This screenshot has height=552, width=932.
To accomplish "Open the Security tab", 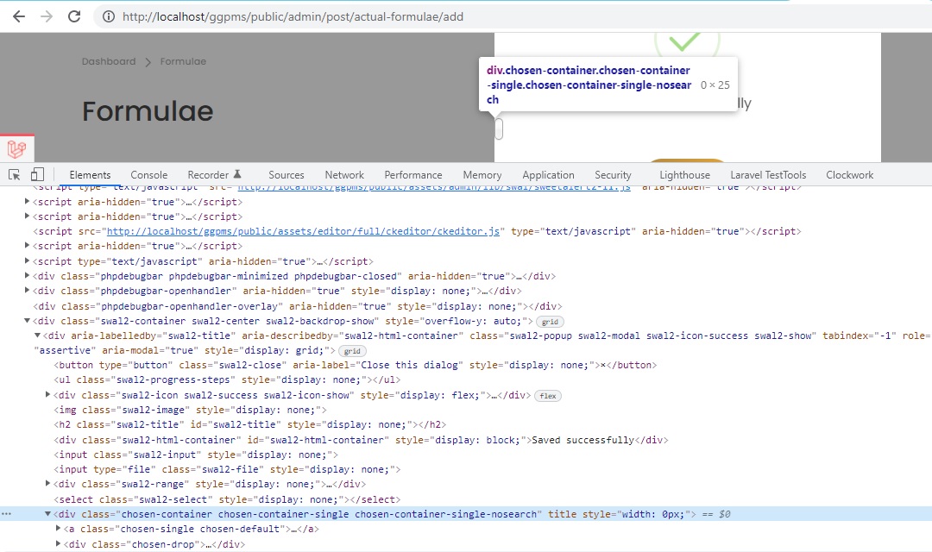I will [613, 175].
